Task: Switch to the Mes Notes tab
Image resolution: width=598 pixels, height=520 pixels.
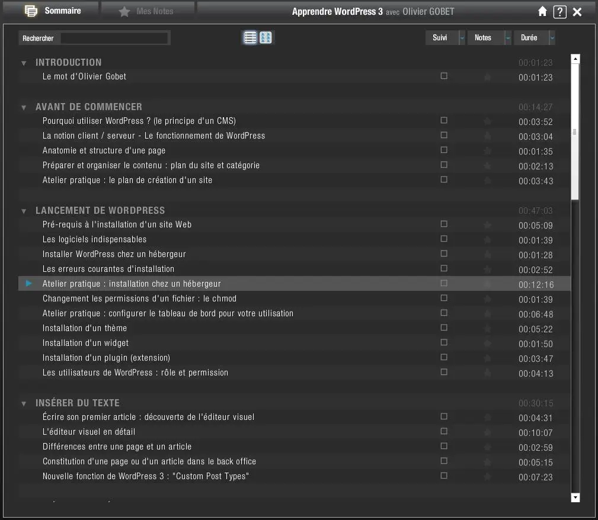Action: (x=148, y=11)
